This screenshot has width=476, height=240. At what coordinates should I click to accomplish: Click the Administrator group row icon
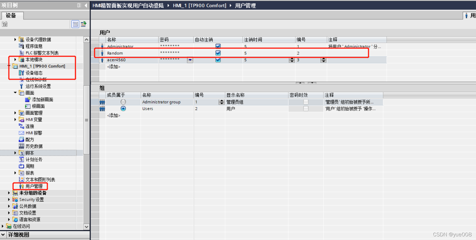102,102
